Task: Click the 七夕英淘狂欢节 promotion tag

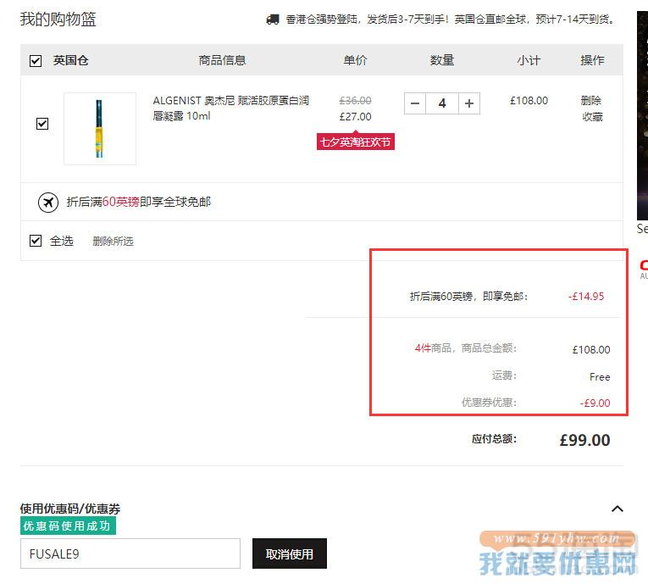Action: [x=356, y=142]
